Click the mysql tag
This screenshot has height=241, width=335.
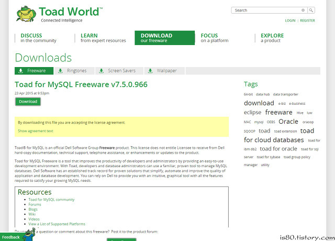coord(259,122)
